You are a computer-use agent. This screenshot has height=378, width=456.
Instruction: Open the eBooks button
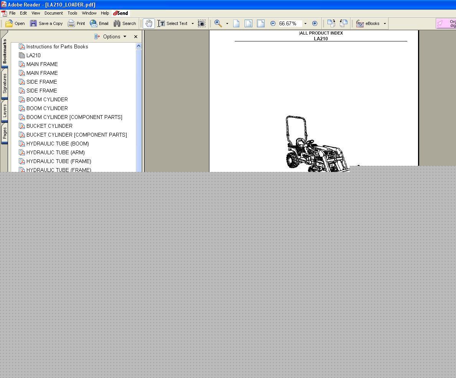click(x=368, y=23)
